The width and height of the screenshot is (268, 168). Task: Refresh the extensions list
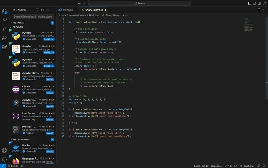pyautogui.click(x=42, y=10)
